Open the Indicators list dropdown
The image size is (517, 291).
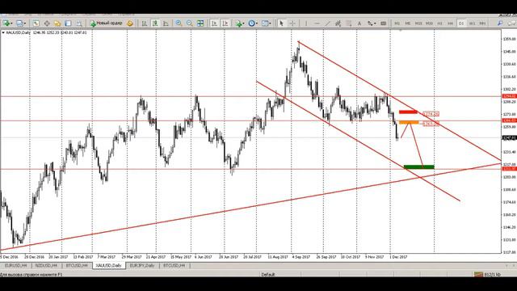[x=240, y=23]
